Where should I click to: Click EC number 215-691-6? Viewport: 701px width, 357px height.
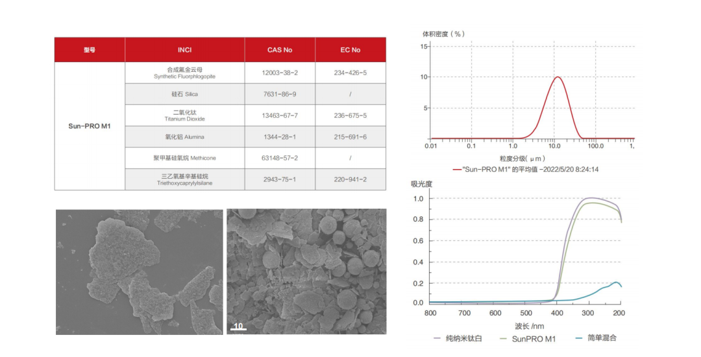(x=350, y=137)
